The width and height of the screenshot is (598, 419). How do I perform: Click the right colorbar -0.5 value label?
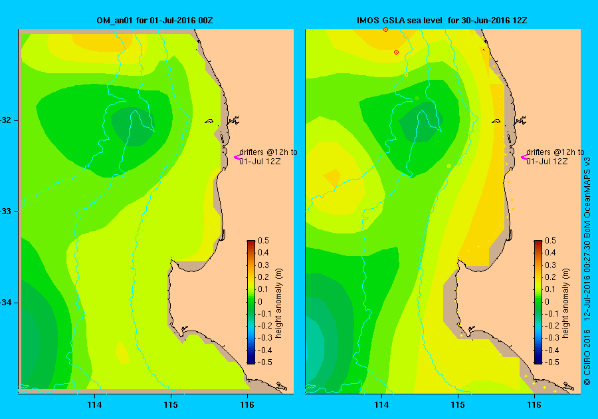pyautogui.click(x=550, y=362)
